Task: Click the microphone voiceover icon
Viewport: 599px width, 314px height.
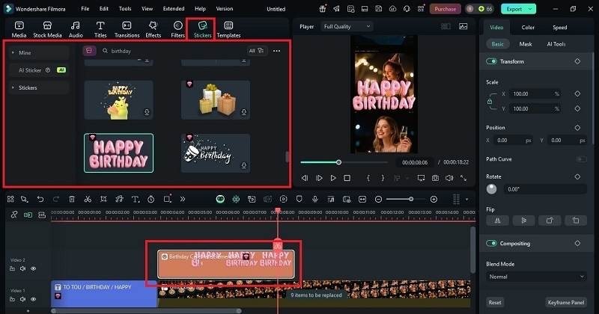Action: (314, 199)
